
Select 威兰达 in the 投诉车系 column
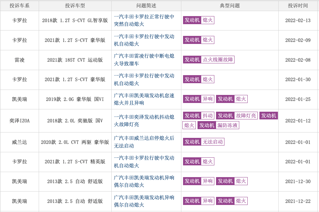click(20, 142)
